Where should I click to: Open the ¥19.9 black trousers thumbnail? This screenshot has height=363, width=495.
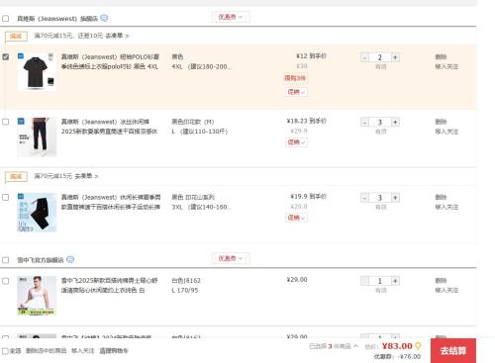click(x=37, y=213)
